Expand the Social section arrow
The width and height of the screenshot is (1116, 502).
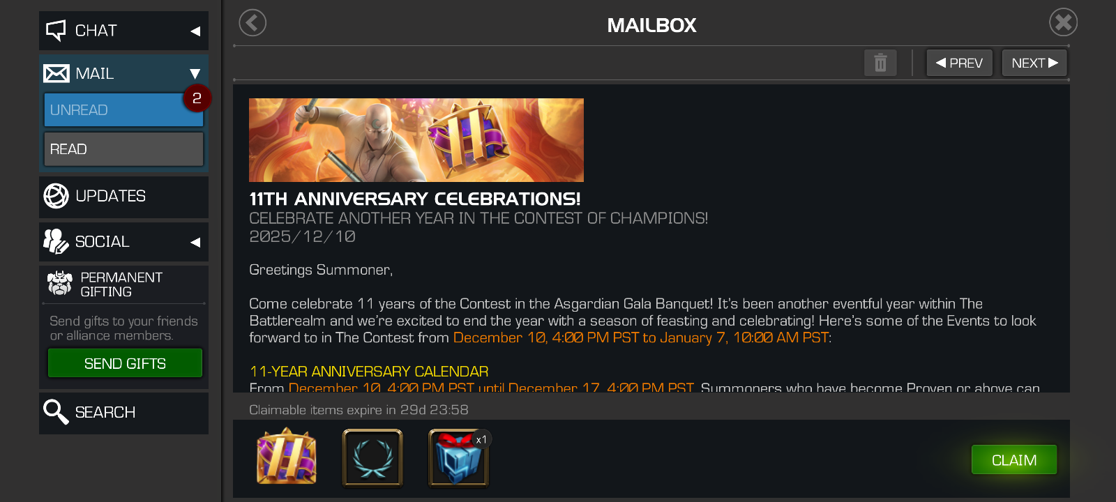coord(195,242)
